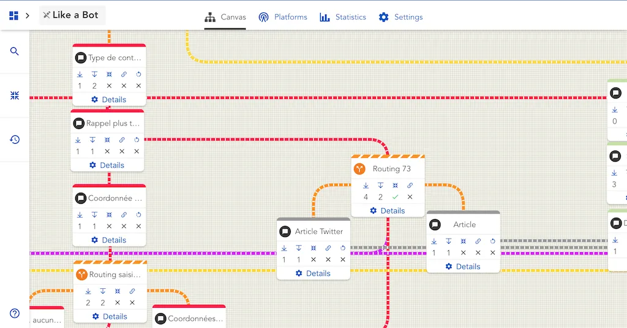Viewport: 627px width, 328px height.
Task: Click the breadcrumb chevron next to dashboard icon
Action: 27,15
